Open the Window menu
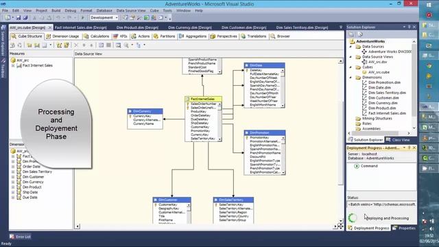The height and width of the screenshot is (247, 439). (183, 11)
